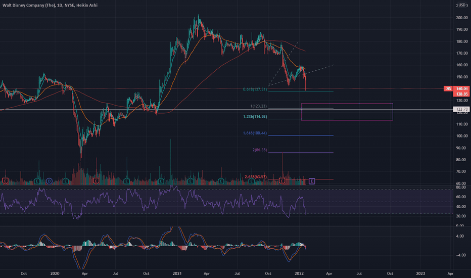Click the 200.00 price axis label

[462, 18]
